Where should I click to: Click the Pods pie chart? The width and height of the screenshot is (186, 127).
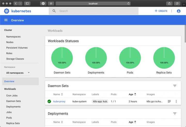pos(130,58)
